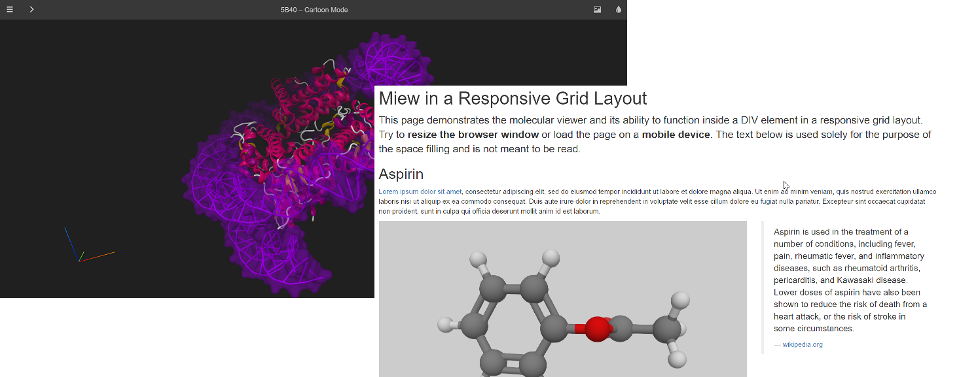Click the bold "mobile device" text
This screenshot has height=377, width=959.
676,135
